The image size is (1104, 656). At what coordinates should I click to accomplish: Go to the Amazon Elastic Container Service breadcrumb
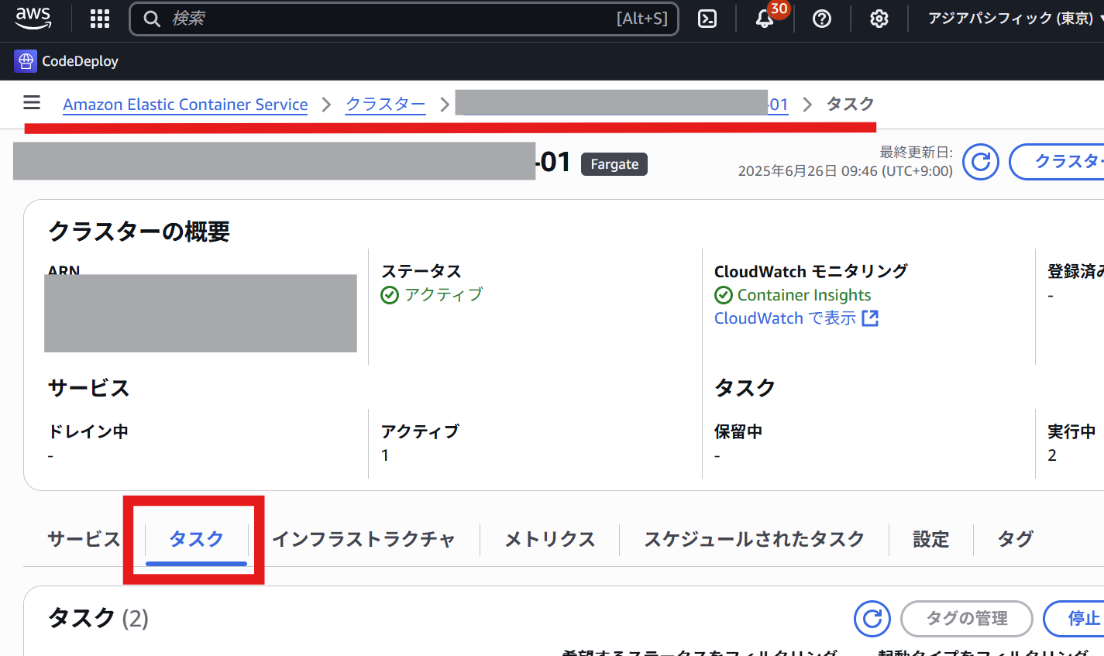click(x=185, y=105)
